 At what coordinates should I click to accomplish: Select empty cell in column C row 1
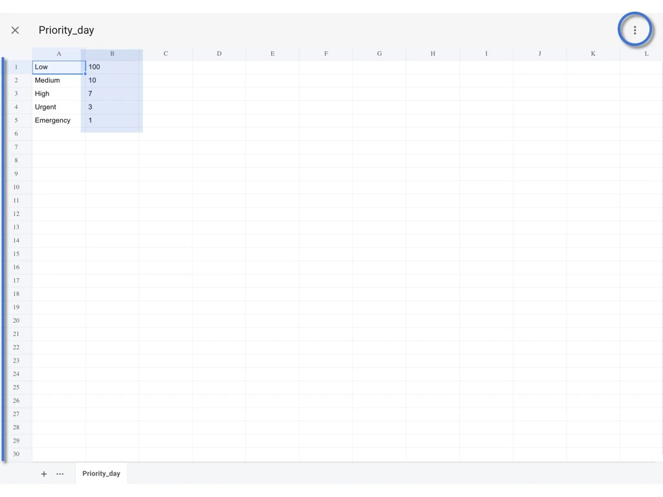(165, 67)
